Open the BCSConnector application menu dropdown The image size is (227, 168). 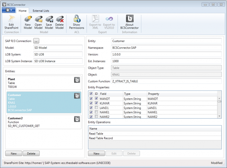pyautogui.click(x=8, y=10)
